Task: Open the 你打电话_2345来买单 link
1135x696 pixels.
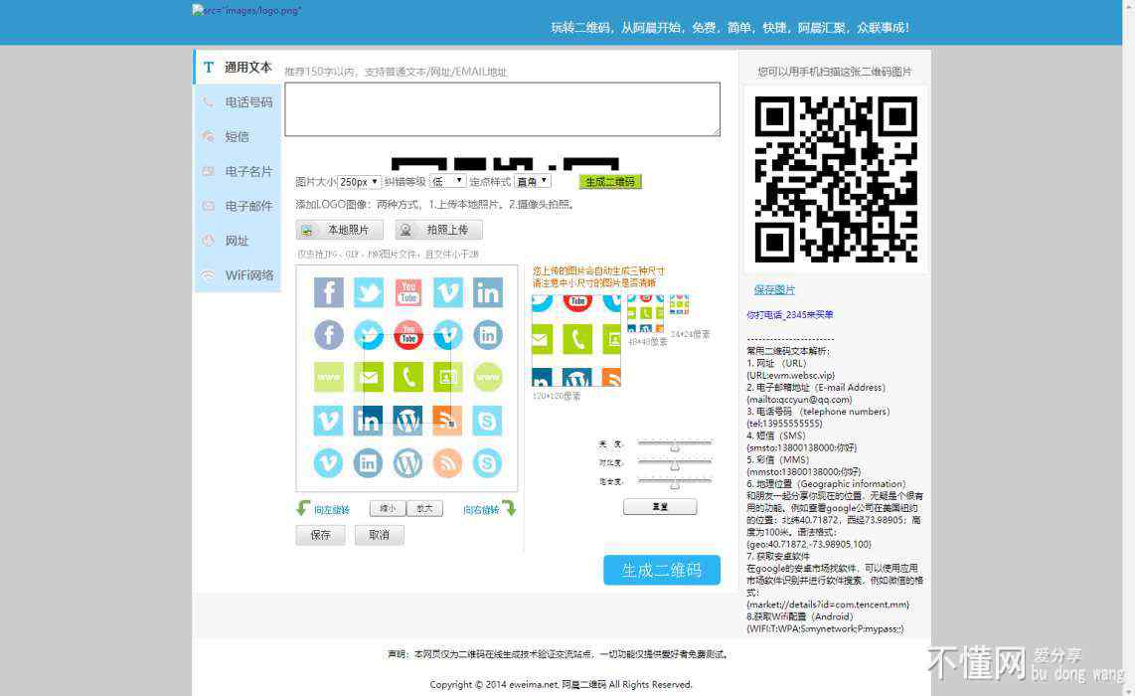Action: 790,315
